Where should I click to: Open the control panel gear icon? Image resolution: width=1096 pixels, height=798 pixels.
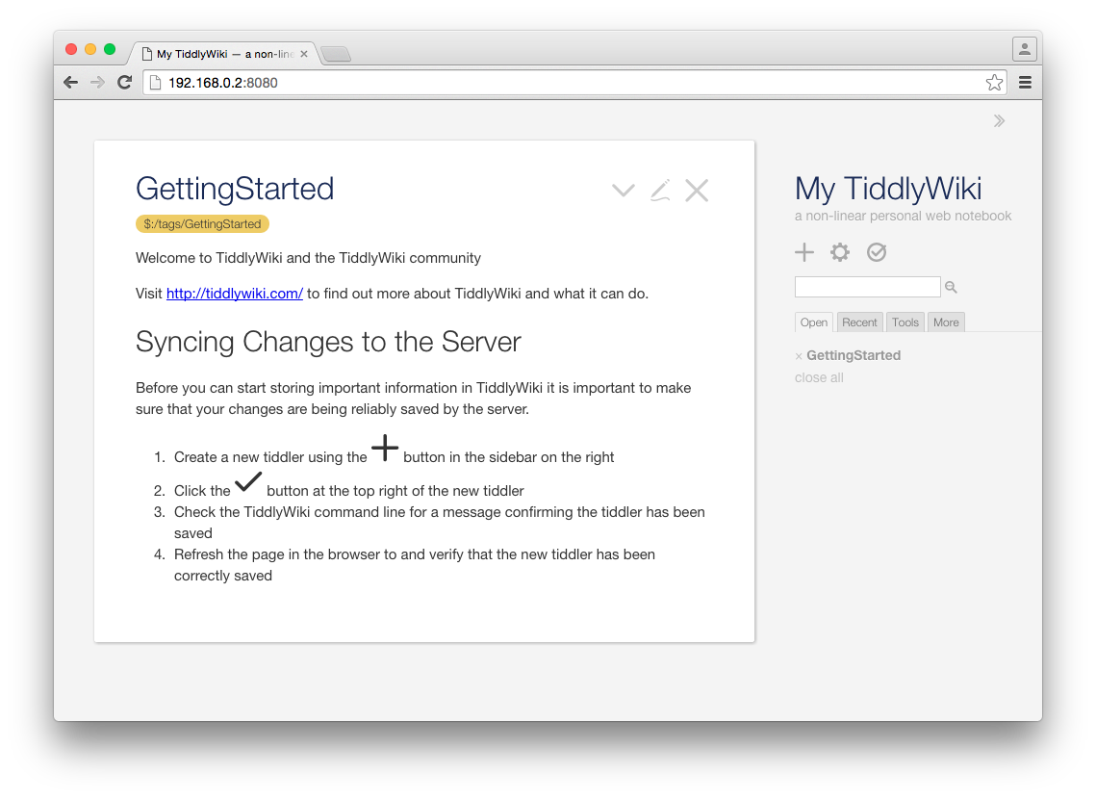(x=840, y=252)
